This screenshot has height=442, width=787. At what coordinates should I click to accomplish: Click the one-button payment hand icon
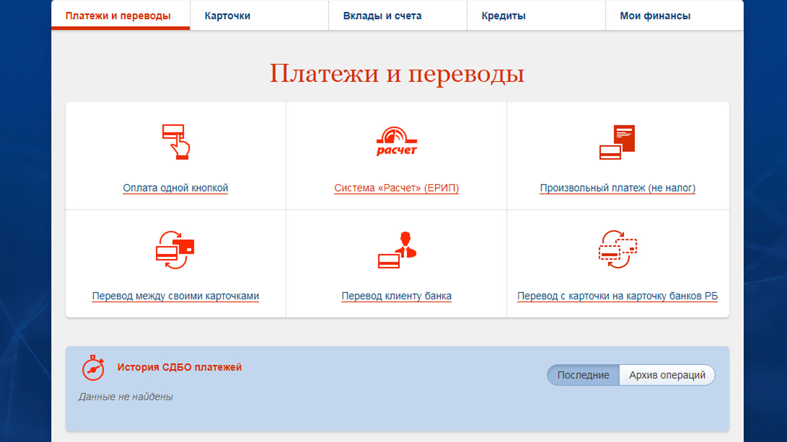coord(176,142)
